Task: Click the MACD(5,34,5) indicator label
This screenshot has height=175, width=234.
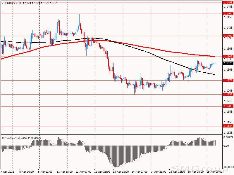Action: coord(11,138)
